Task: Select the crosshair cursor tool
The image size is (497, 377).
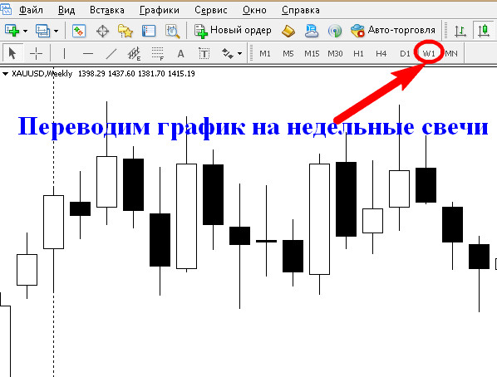Action: pyautogui.click(x=36, y=53)
